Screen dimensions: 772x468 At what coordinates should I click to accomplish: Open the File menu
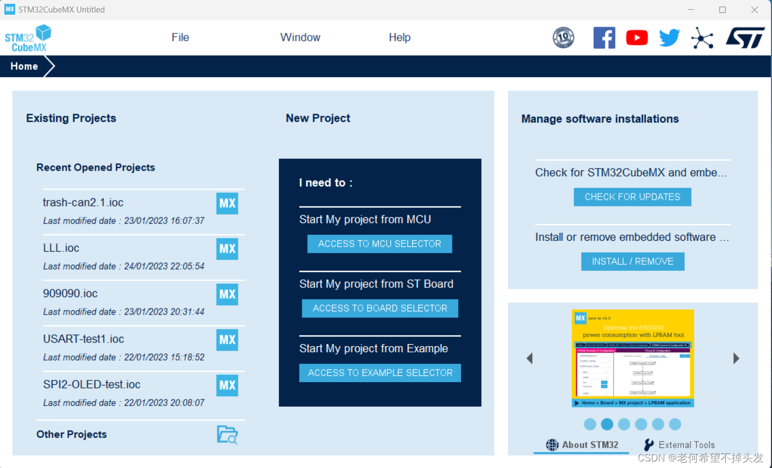tap(180, 38)
